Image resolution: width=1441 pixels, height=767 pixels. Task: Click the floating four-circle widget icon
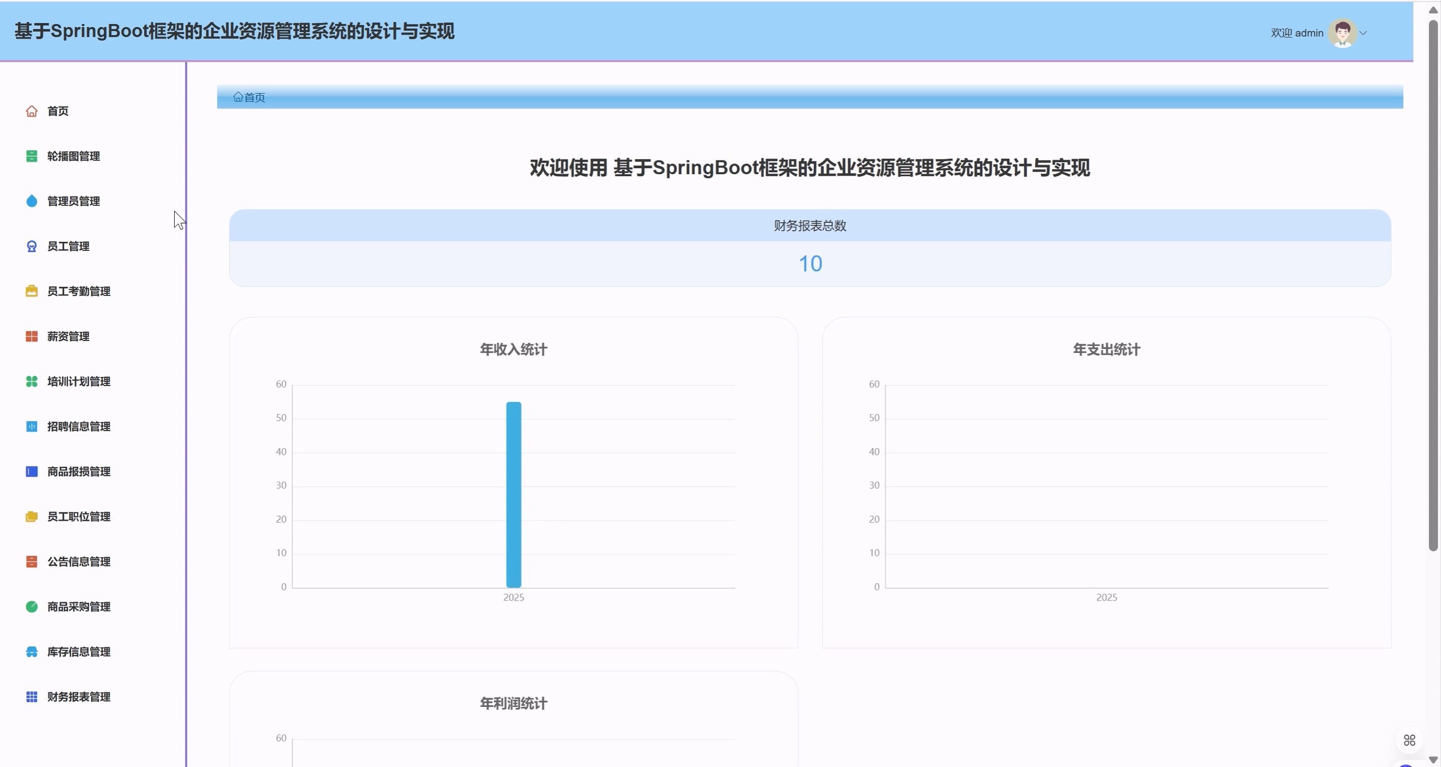tap(1409, 741)
